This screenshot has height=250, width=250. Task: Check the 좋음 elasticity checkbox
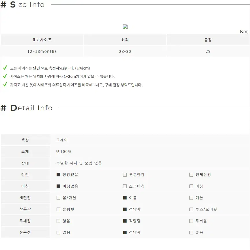[x=191, y=232]
